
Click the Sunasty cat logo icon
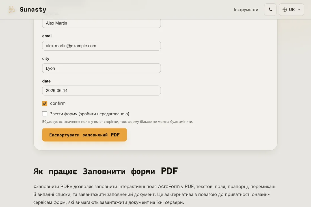tap(12, 10)
